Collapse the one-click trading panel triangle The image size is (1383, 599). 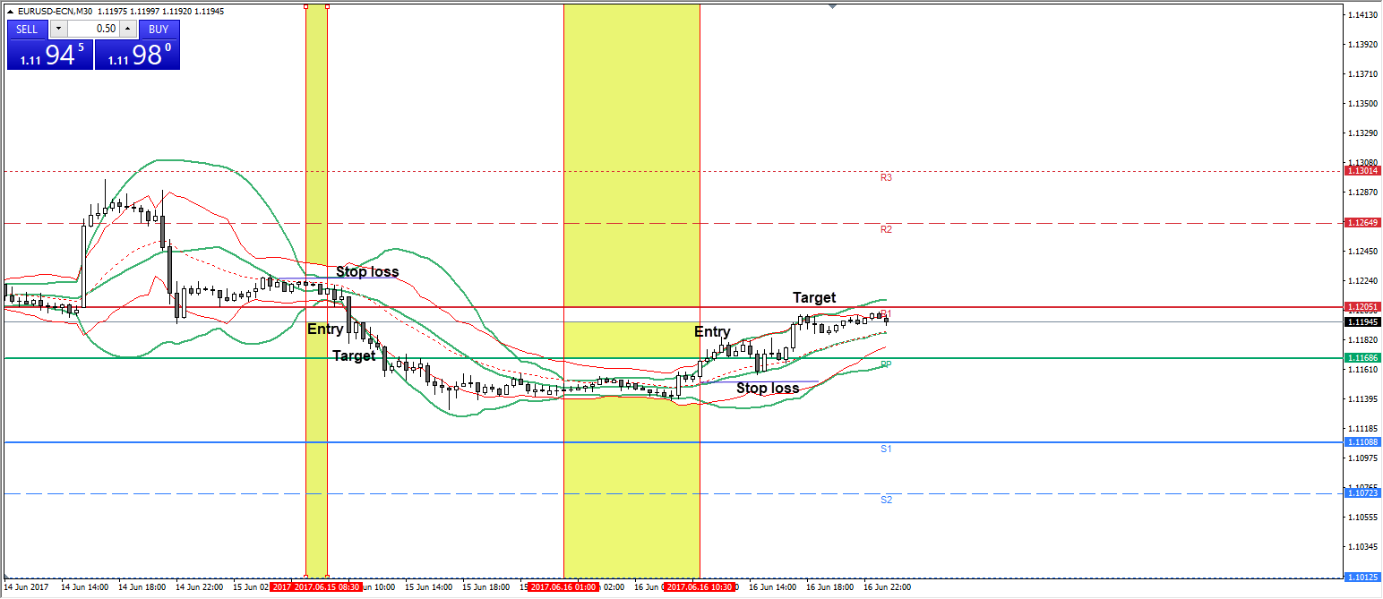tap(10, 11)
